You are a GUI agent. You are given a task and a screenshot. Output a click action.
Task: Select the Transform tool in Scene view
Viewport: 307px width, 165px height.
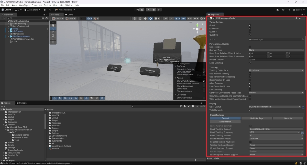pyautogui.click(x=53, y=42)
